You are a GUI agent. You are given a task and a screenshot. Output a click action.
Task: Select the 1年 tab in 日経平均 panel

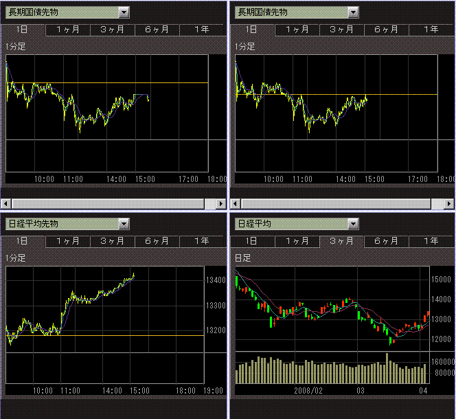(x=431, y=241)
